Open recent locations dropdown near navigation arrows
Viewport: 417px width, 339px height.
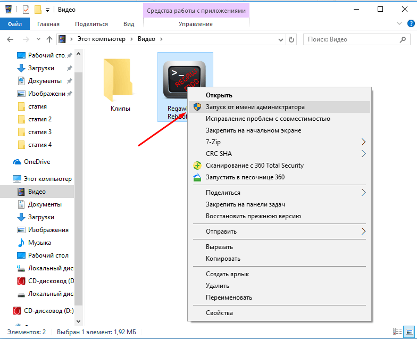tap(38, 39)
